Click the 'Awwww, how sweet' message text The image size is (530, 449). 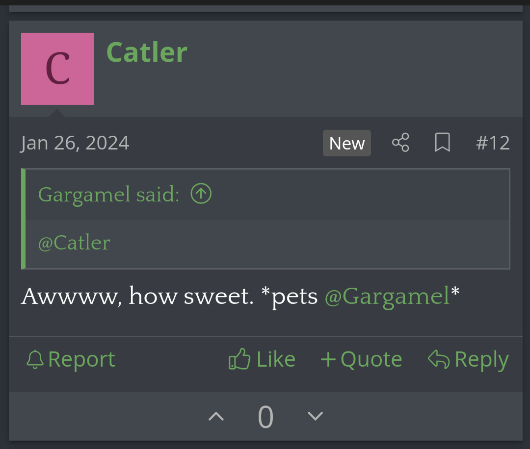click(x=137, y=296)
